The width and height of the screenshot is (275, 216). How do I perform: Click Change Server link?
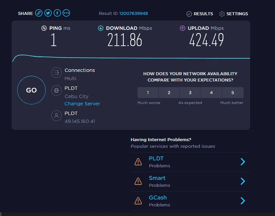82,104
